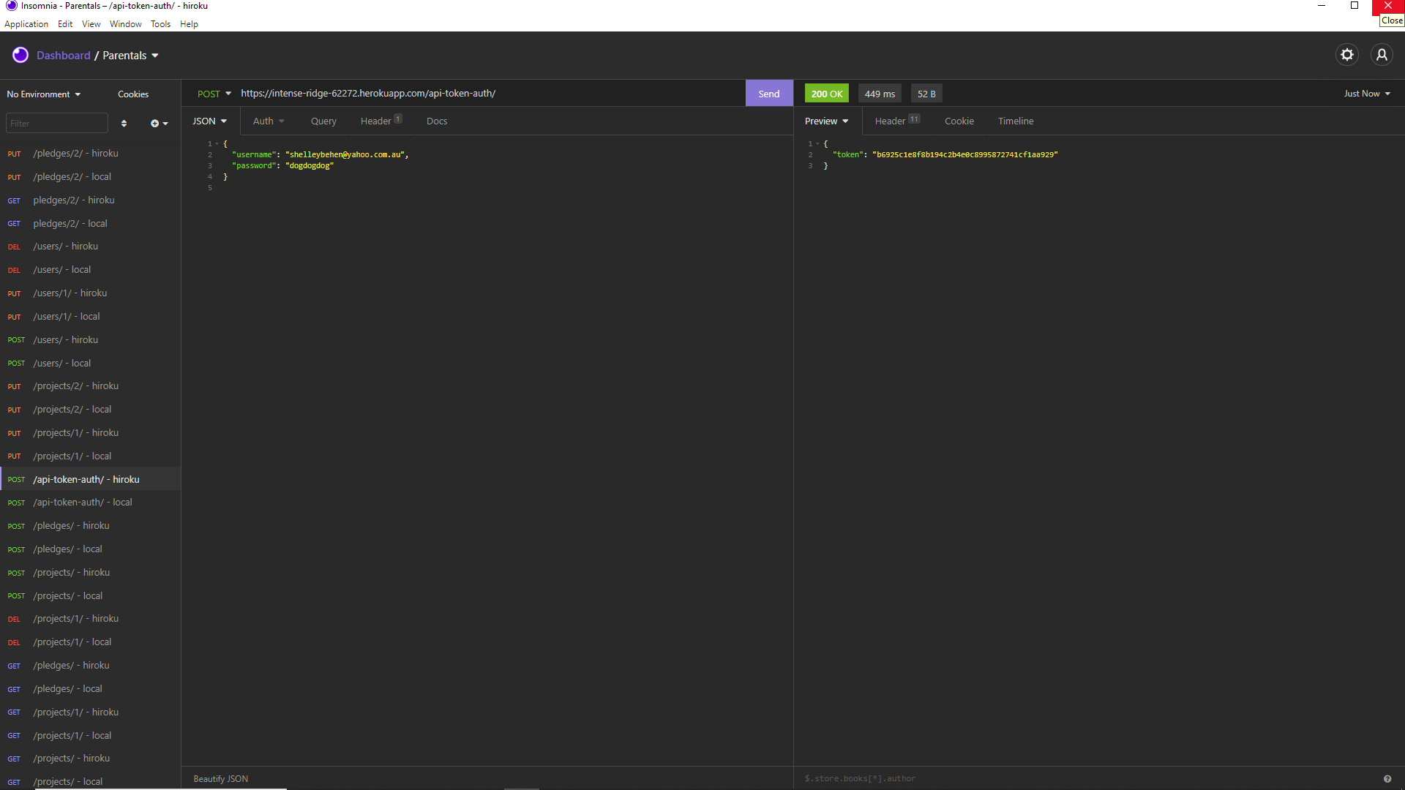Select POST /pledges/ - hiroku request
1405x790 pixels.
[71, 526]
